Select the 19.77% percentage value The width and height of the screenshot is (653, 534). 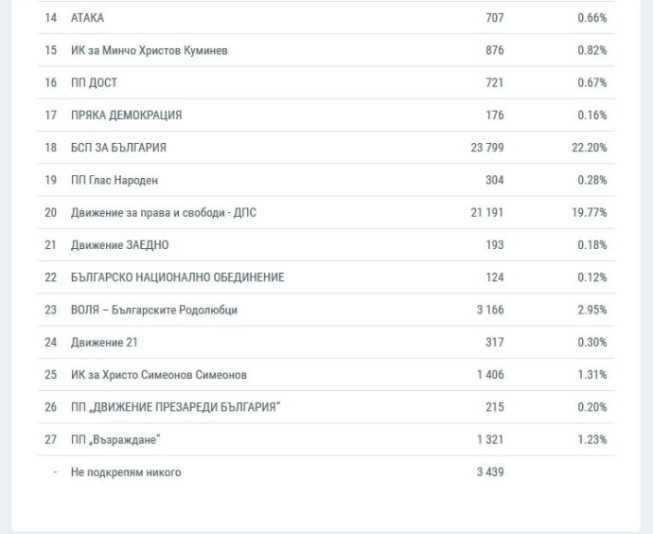tap(589, 213)
